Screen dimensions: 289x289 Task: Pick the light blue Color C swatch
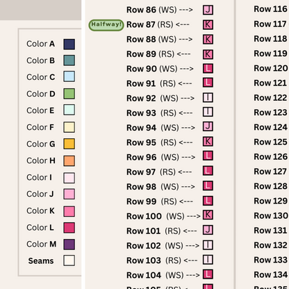click(69, 76)
